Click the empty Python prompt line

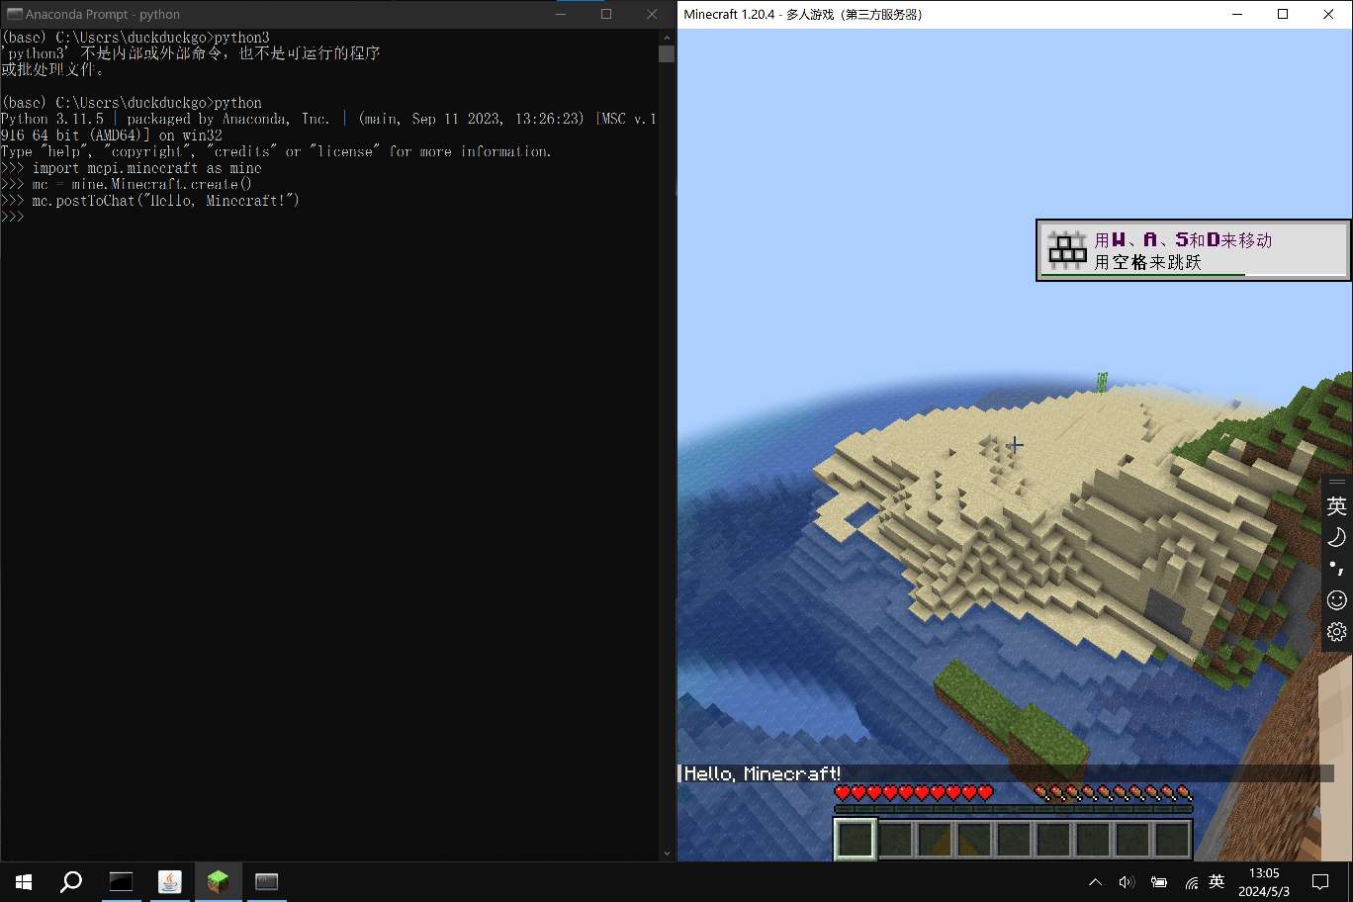12,217
